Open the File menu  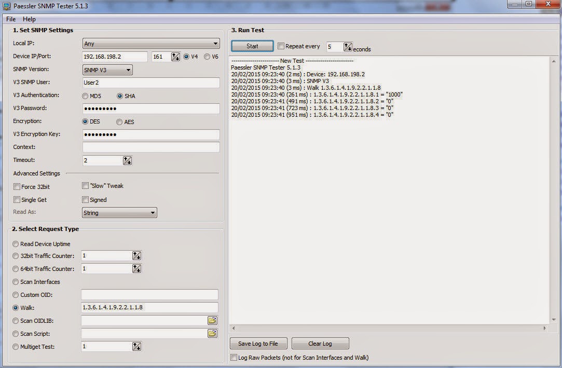point(11,19)
